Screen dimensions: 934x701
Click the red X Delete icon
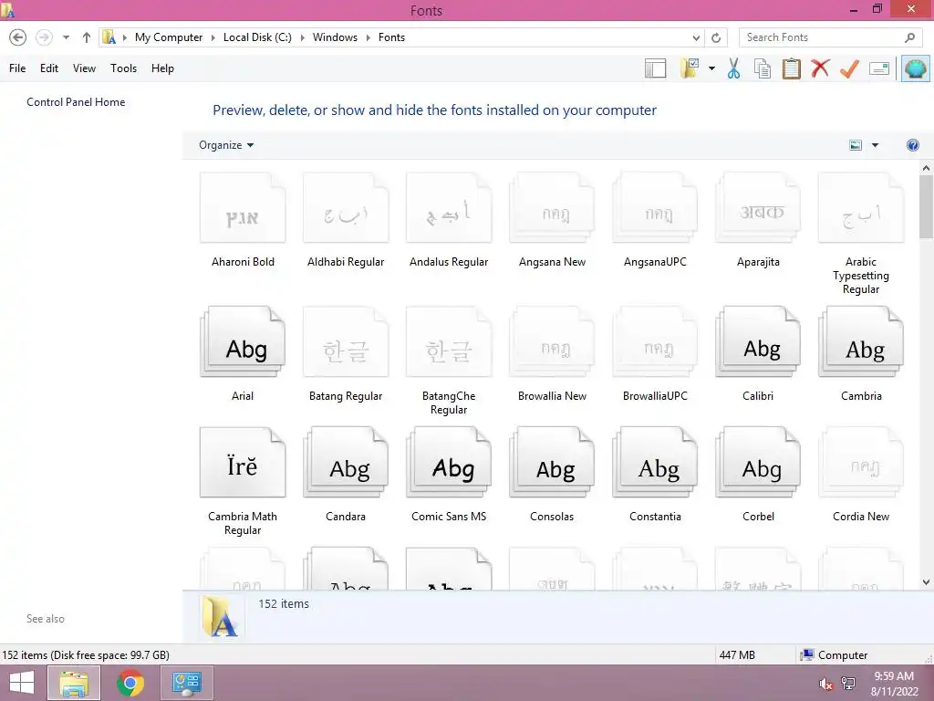click(820, 68)
